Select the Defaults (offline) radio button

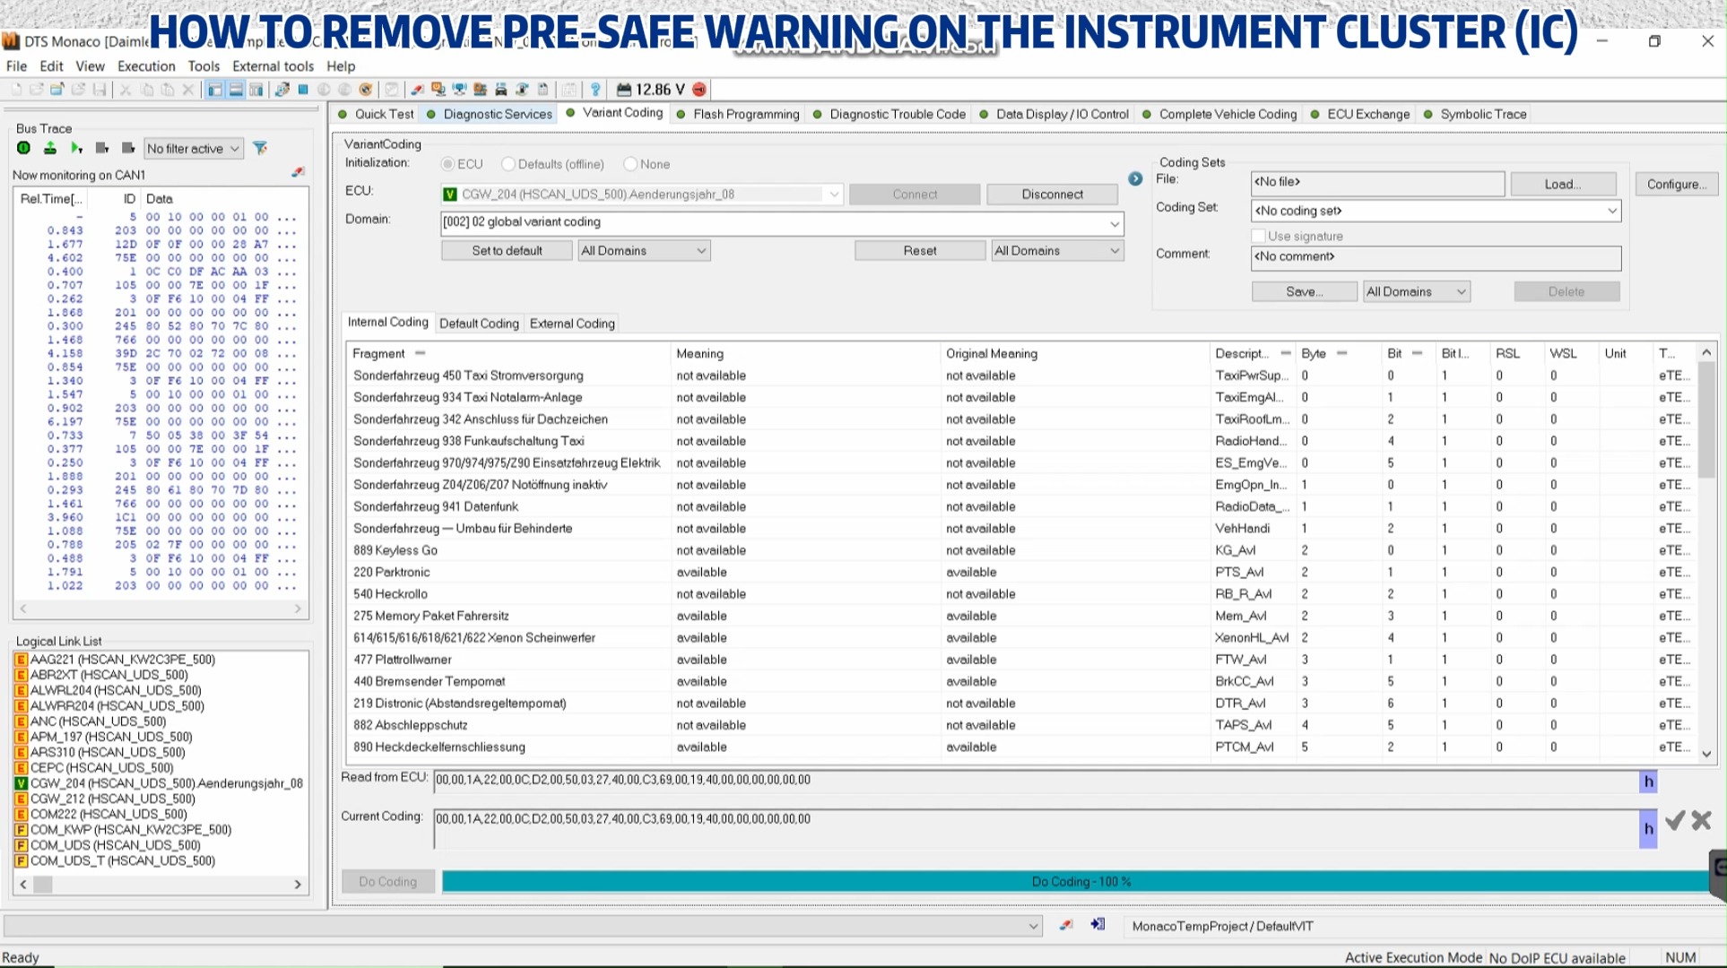508,164
